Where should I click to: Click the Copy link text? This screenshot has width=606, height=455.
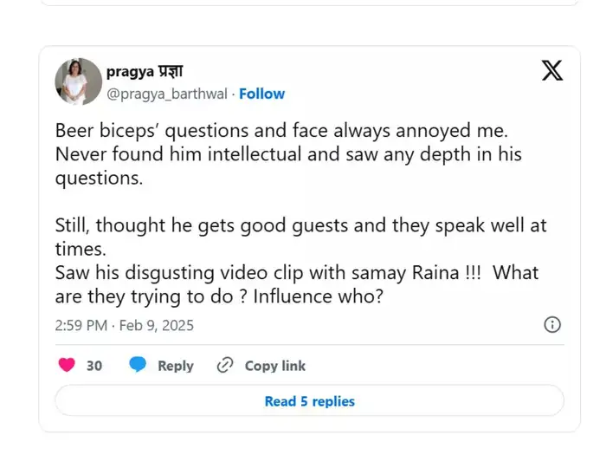[275, 366]
